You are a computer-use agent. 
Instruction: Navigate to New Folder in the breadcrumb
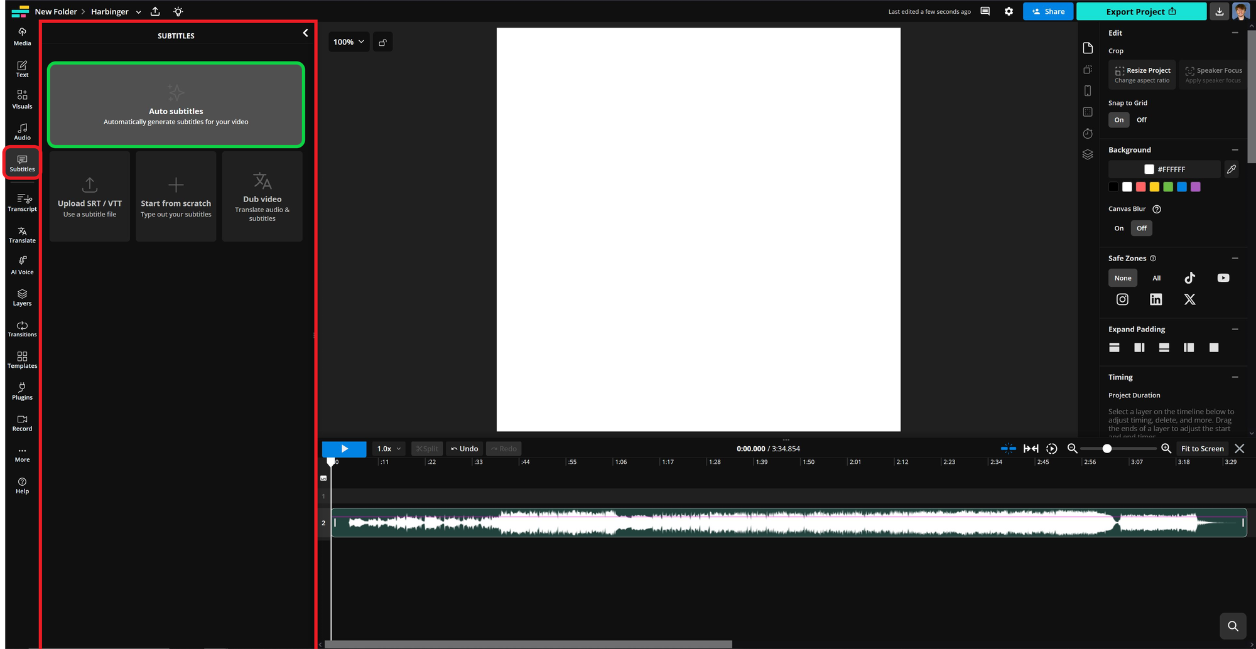tap(55, 11)
